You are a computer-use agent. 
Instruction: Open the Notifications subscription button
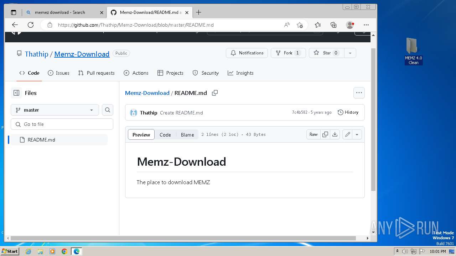point(247,53)
